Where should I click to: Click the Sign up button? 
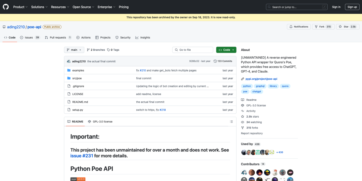pyautogui.click(x=352, y=7)
